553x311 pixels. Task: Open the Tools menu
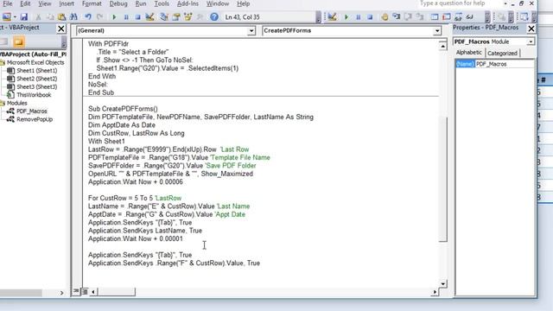click(162, 3)
